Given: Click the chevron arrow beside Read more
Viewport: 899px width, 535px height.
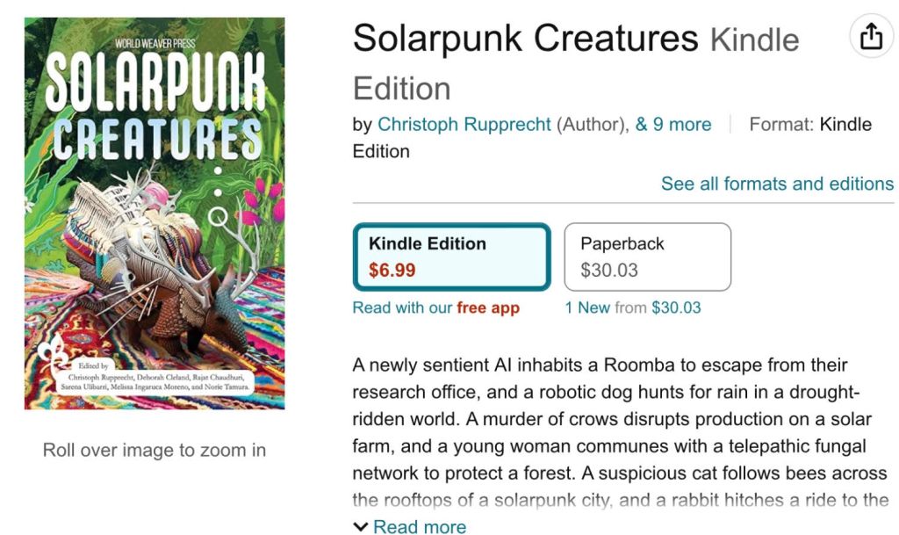Looking at the screenshot, I should (361, 527).
